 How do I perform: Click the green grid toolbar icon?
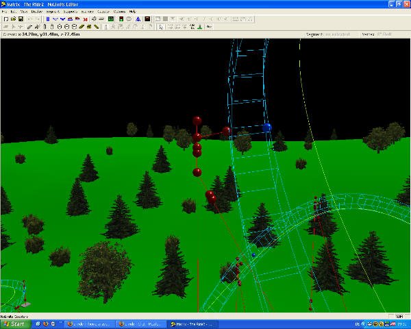tap(111, 19)
